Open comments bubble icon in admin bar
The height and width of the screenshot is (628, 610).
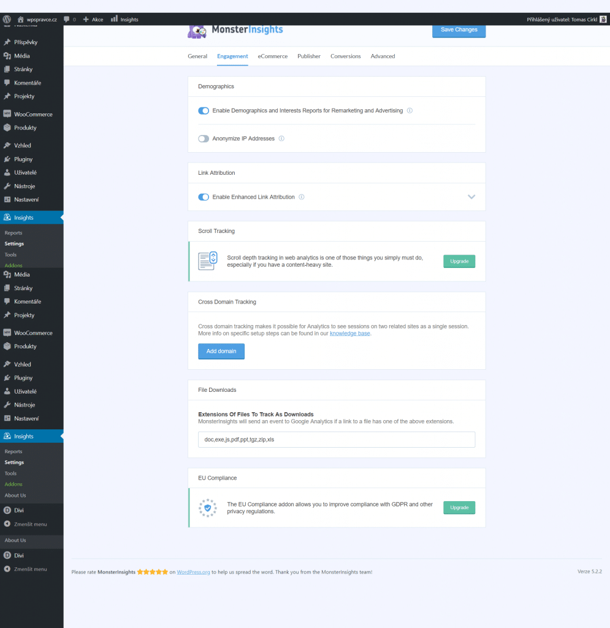point(66,19)
